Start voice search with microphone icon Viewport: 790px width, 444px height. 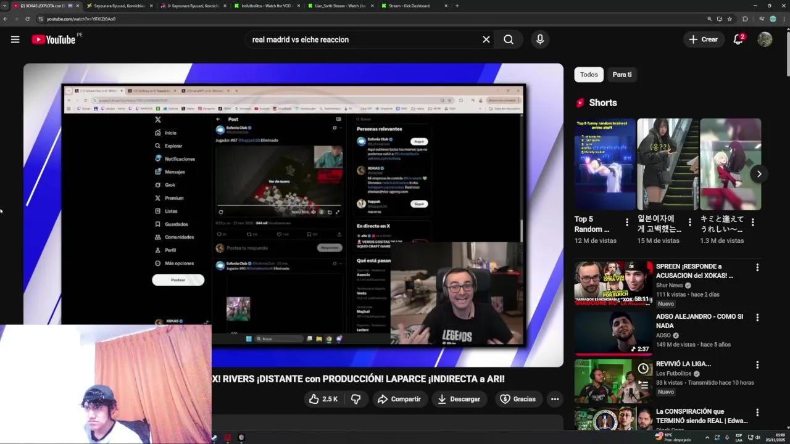(x=540, y=39)
